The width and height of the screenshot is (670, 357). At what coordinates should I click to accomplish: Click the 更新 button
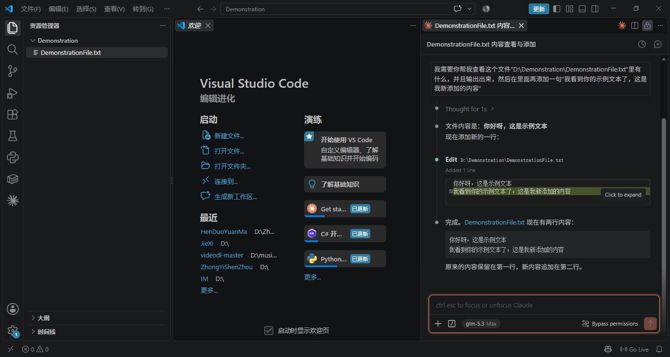[539, 9]
